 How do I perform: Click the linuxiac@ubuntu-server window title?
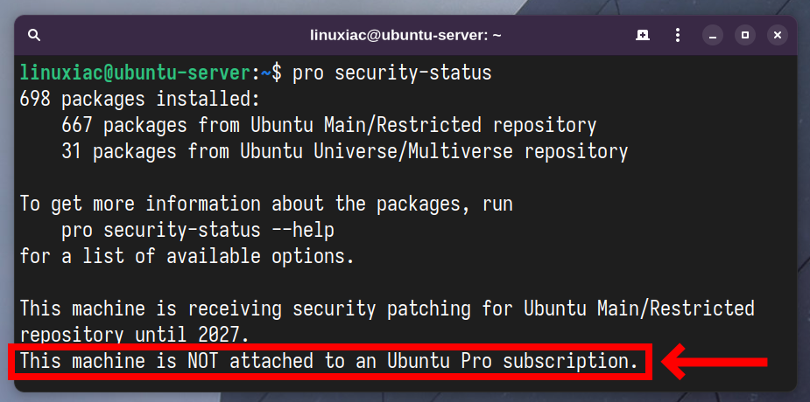[405, 36]
